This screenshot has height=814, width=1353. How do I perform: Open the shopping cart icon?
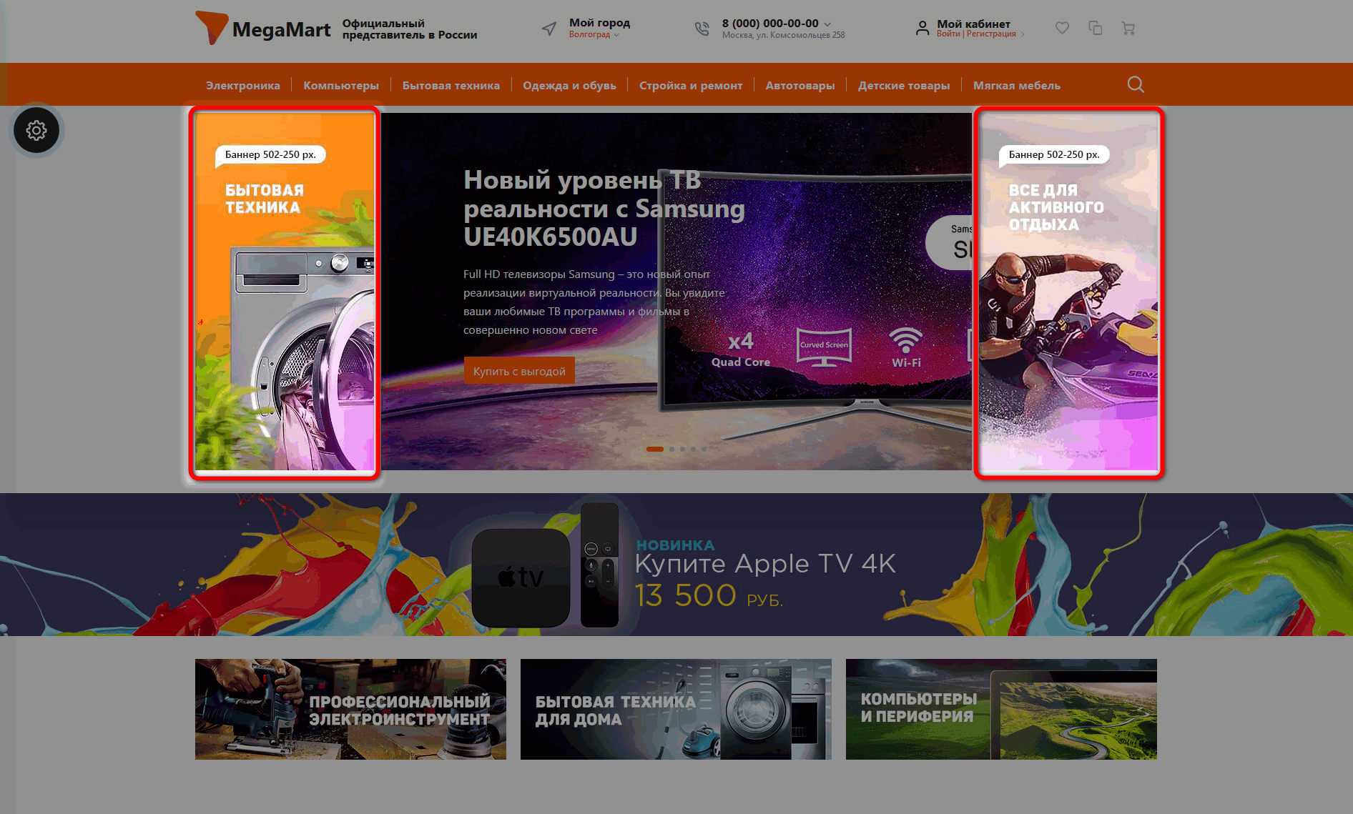pyautogui.click(x=1128, y=29)
